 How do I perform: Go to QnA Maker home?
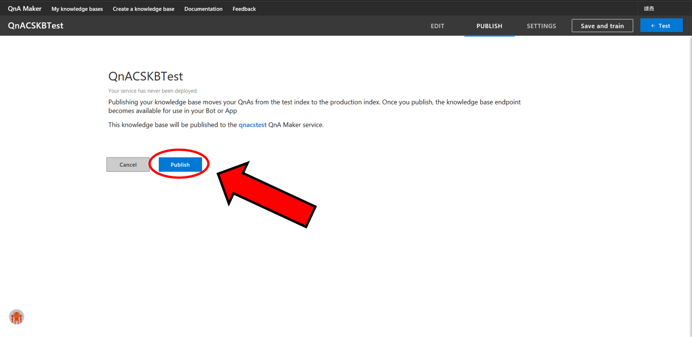point(25,9)
